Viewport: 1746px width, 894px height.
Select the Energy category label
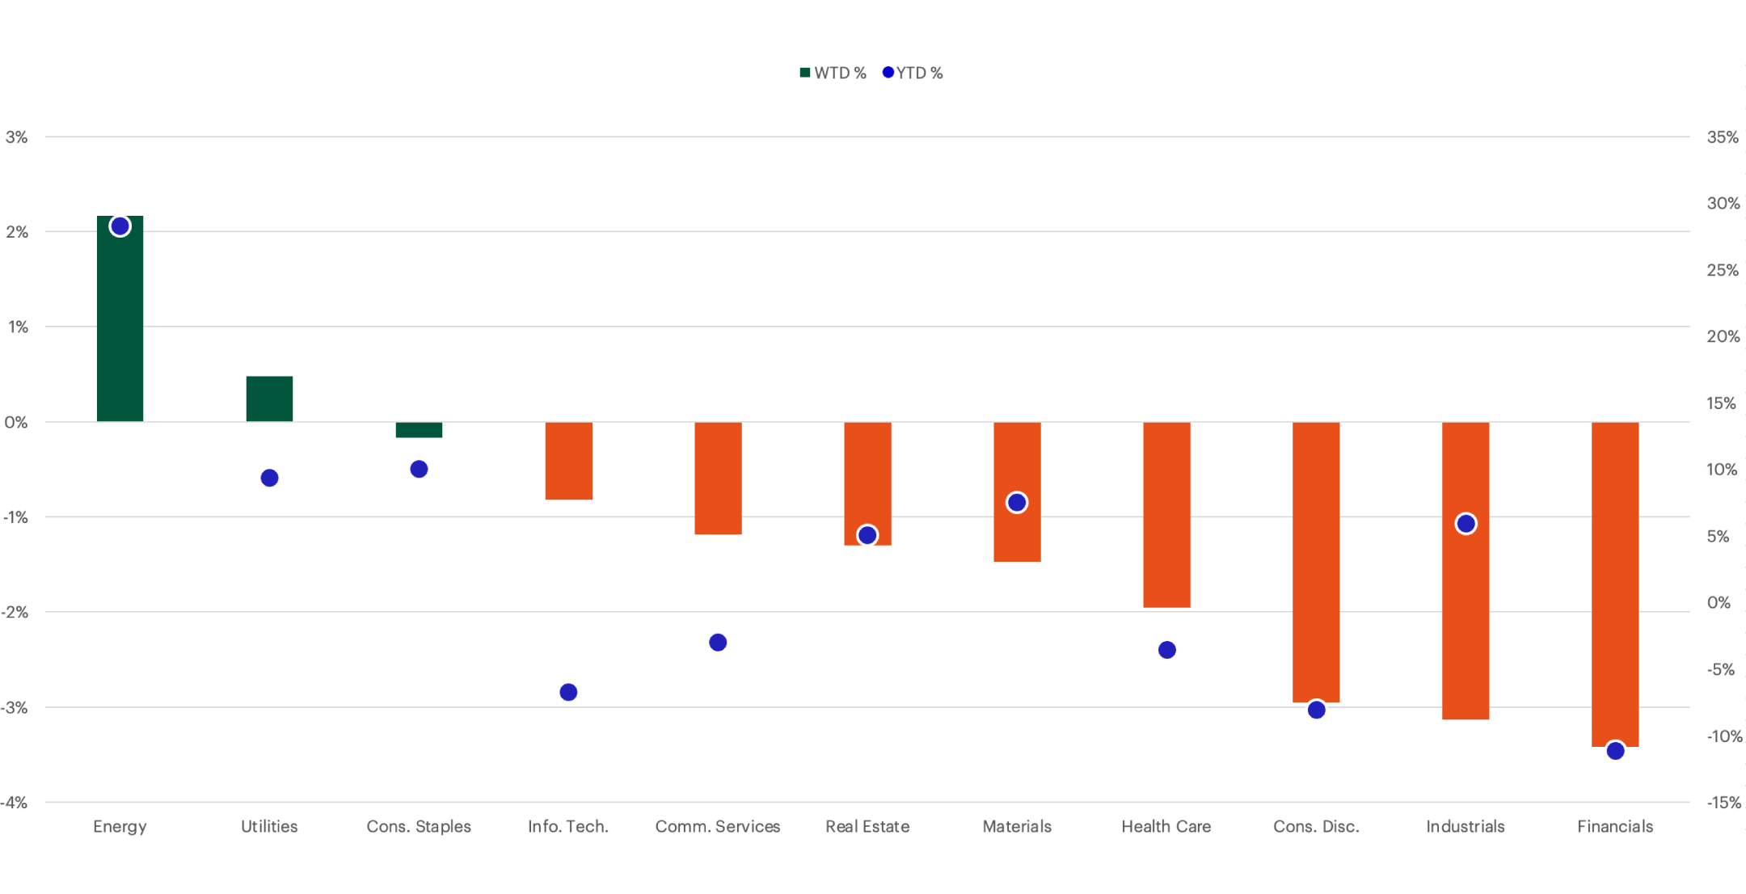[x=119, y=826]
